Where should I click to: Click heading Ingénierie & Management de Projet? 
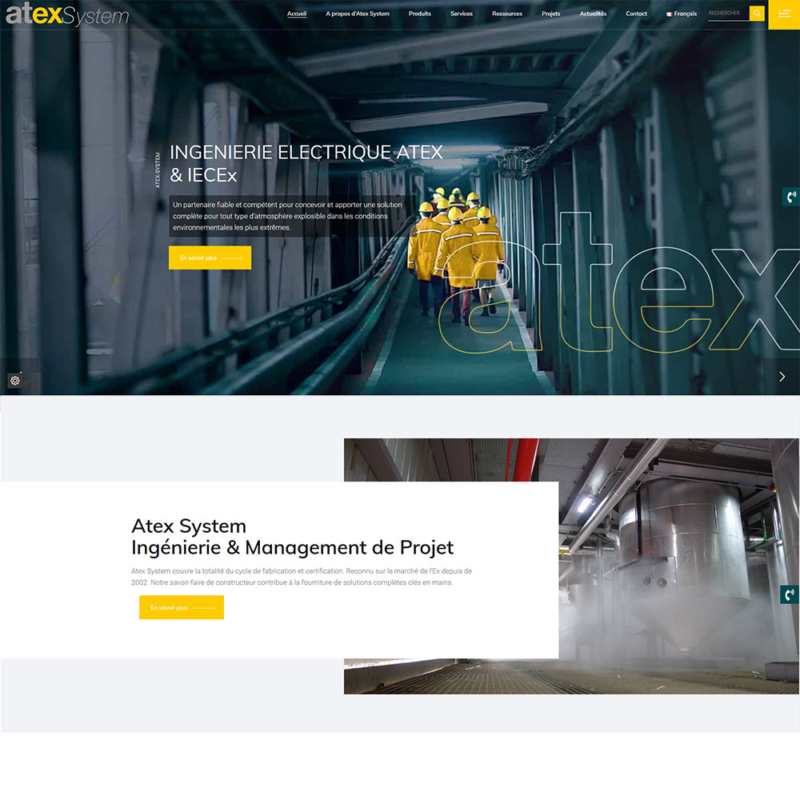pos(292,547)
